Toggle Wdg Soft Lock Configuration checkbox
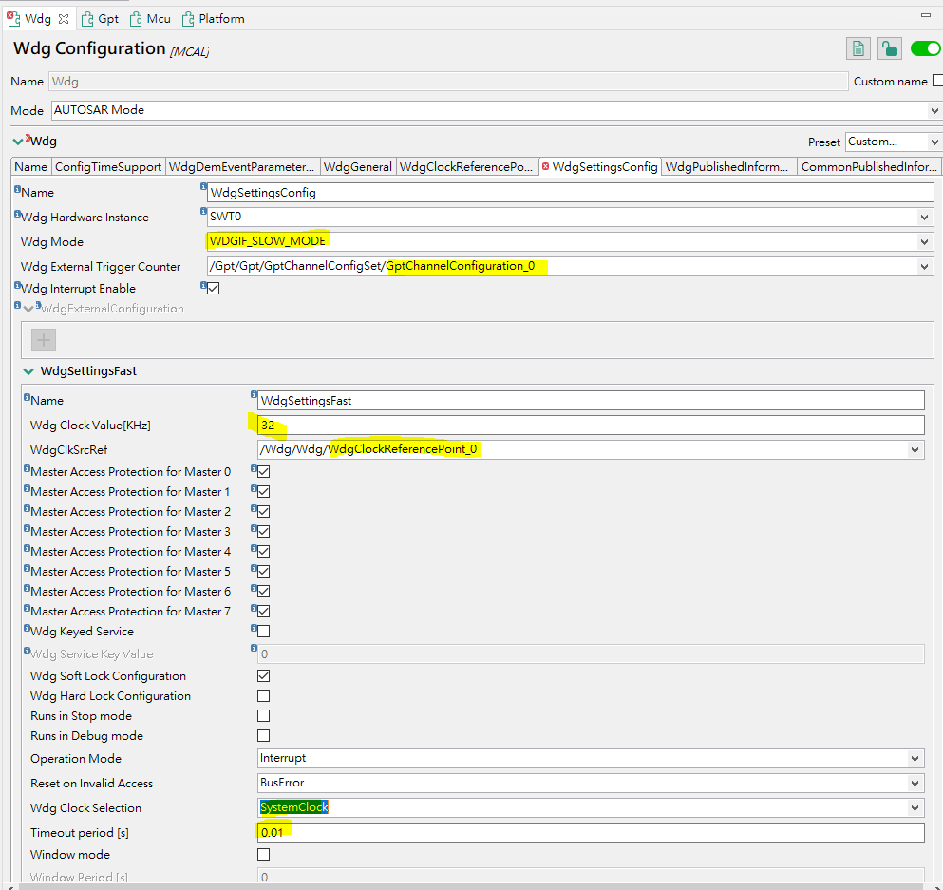Viewport: 943px width, 890px height. pos(263,676)
